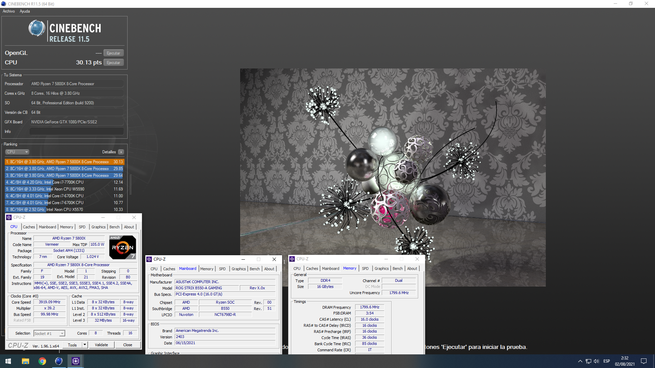Open Bench tab in the Mainboard CPU-Z window
The image size is (655, 368).
pos(255,269)
